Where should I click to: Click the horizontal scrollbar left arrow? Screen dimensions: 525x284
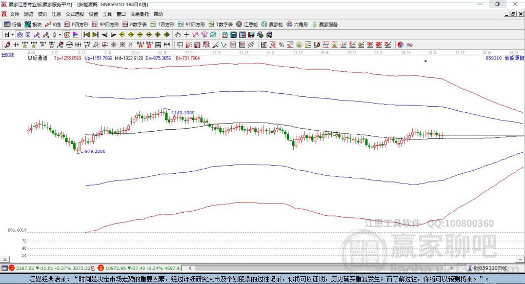(190, 268)
